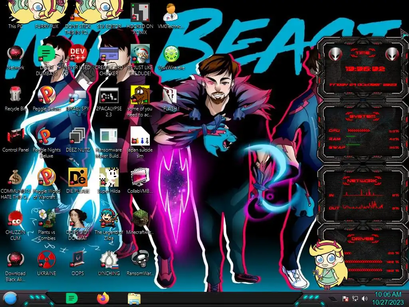Click the RAM usage bar in SYSTEM widget
Image resolution: width=409 pixels, height=307 pixels.
coord(351,136)
